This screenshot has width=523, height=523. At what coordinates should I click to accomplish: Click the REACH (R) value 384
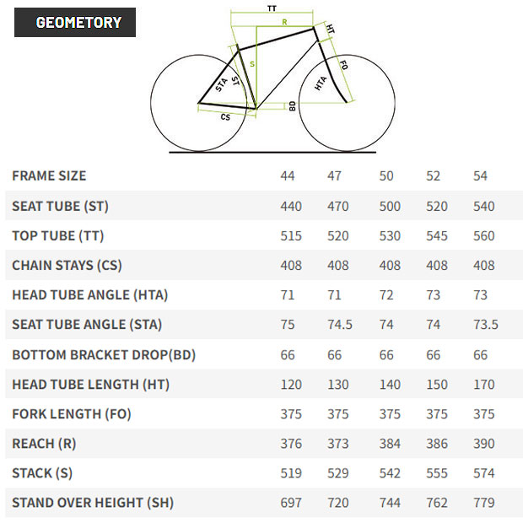coord(389,444)
